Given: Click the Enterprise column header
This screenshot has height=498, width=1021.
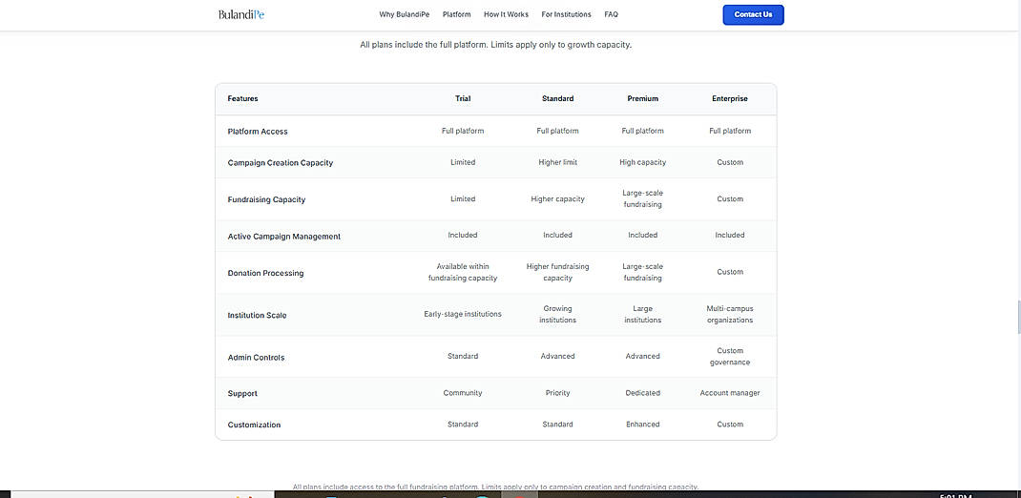Looking at the screenshot, I should point(730,99).
